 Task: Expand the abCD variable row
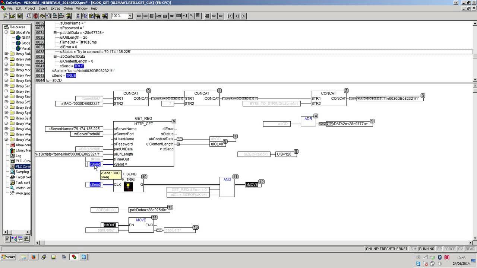[x=48, y=80]
